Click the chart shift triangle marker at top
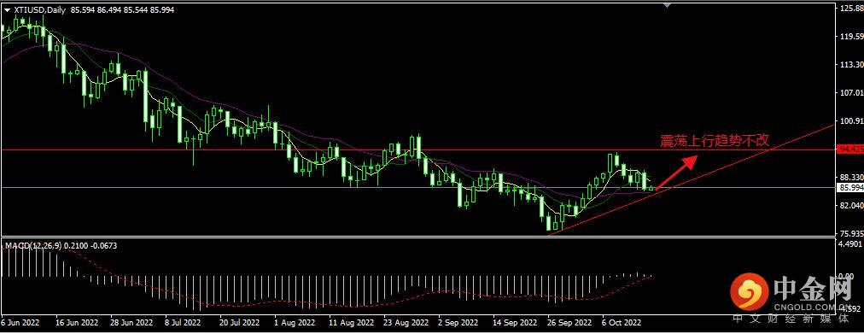Screen dimensions: 864x334 coord(668,6)
